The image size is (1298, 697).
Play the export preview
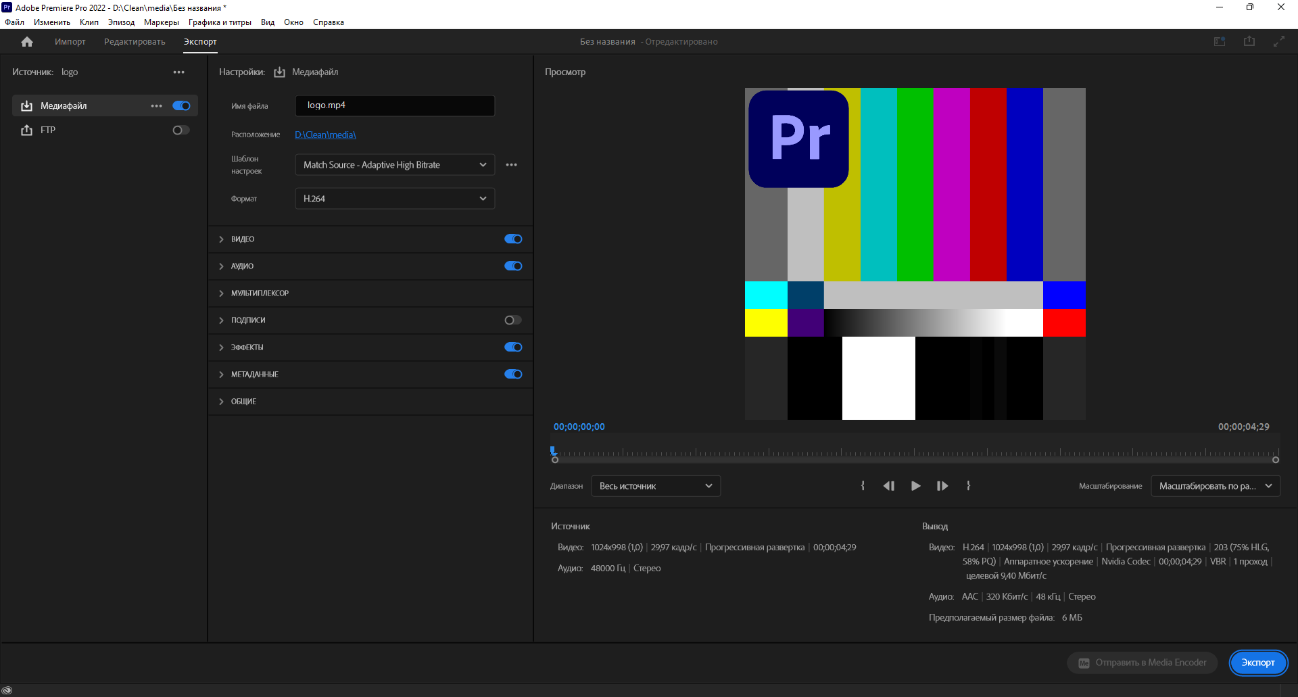(x=915, y=486)
